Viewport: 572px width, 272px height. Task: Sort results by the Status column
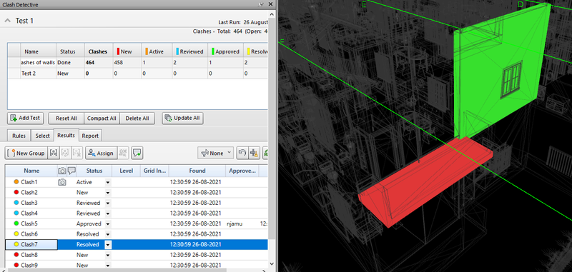click(94, 171)
